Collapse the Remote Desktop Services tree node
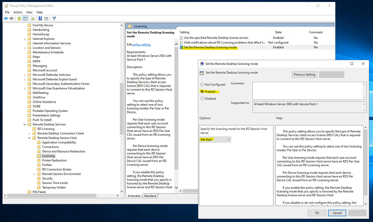The width and height of the screenshot is (373, 222). [x=24, y=124]
